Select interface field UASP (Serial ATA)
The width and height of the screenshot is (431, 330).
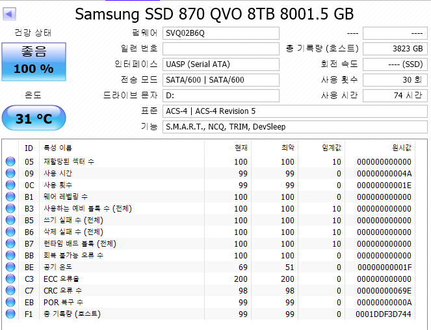pos(221,64)
